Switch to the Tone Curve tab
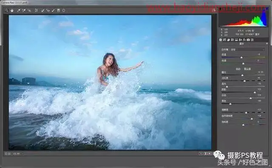This screenshot has width=272, height=168. (x=224, y=40)
